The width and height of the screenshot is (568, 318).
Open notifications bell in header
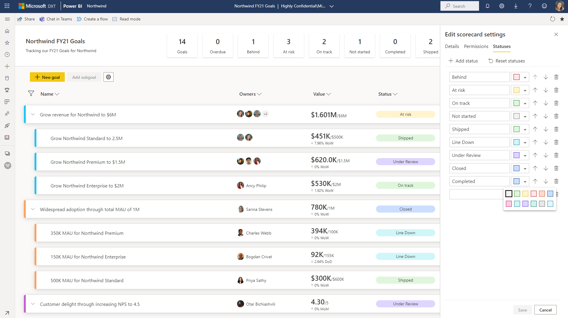point(488,6)
